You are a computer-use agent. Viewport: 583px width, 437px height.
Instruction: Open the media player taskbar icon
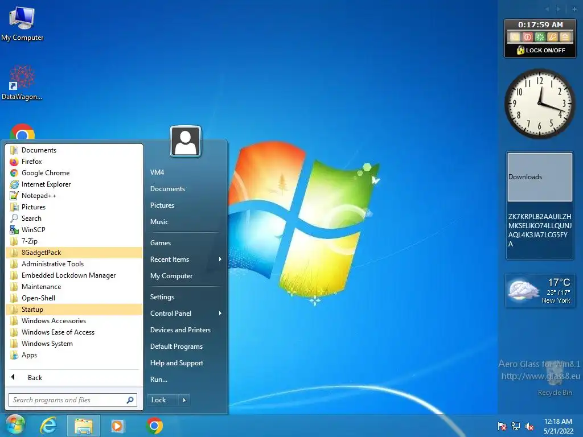[117, 426]
